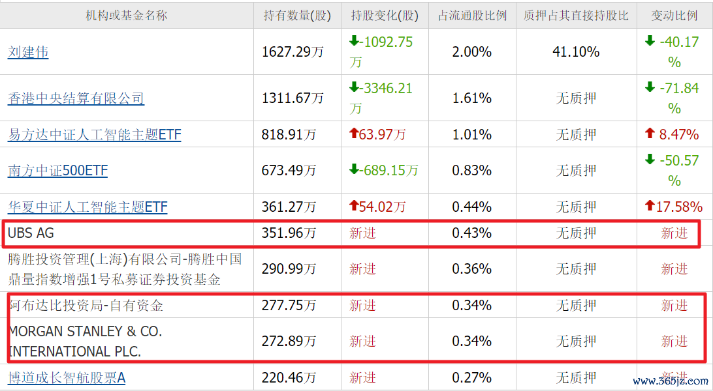
Task: Select the 0.83% float share ratio
Action: [x=472, y=171]
